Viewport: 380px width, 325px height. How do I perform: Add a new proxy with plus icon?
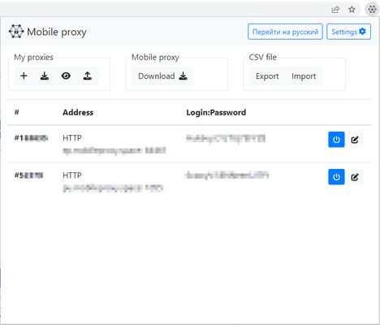(x=24, y=76)
